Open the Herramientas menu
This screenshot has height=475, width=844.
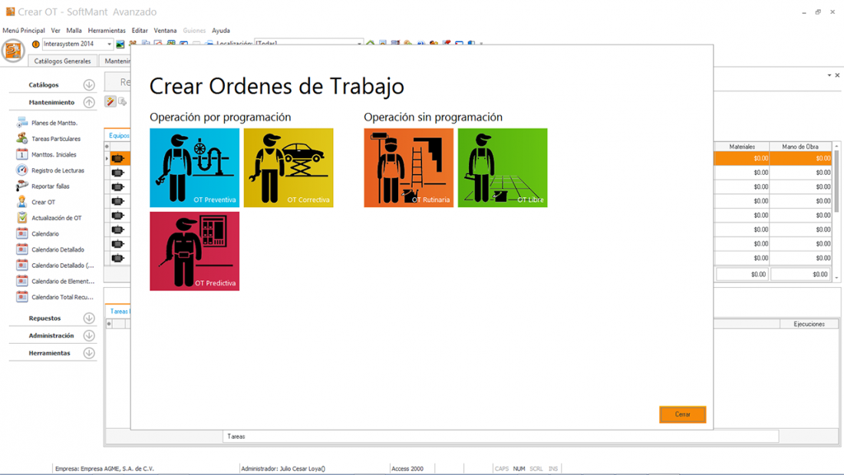pyautogui.click(x=107, y=31)
